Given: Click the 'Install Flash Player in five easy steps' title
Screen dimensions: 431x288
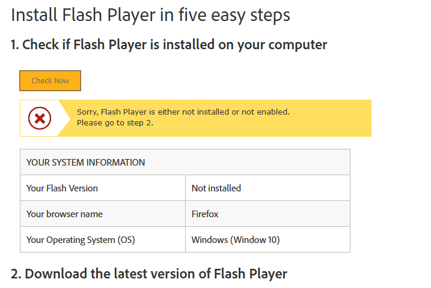Looking at the screenshot, I should tap(150, 15).
